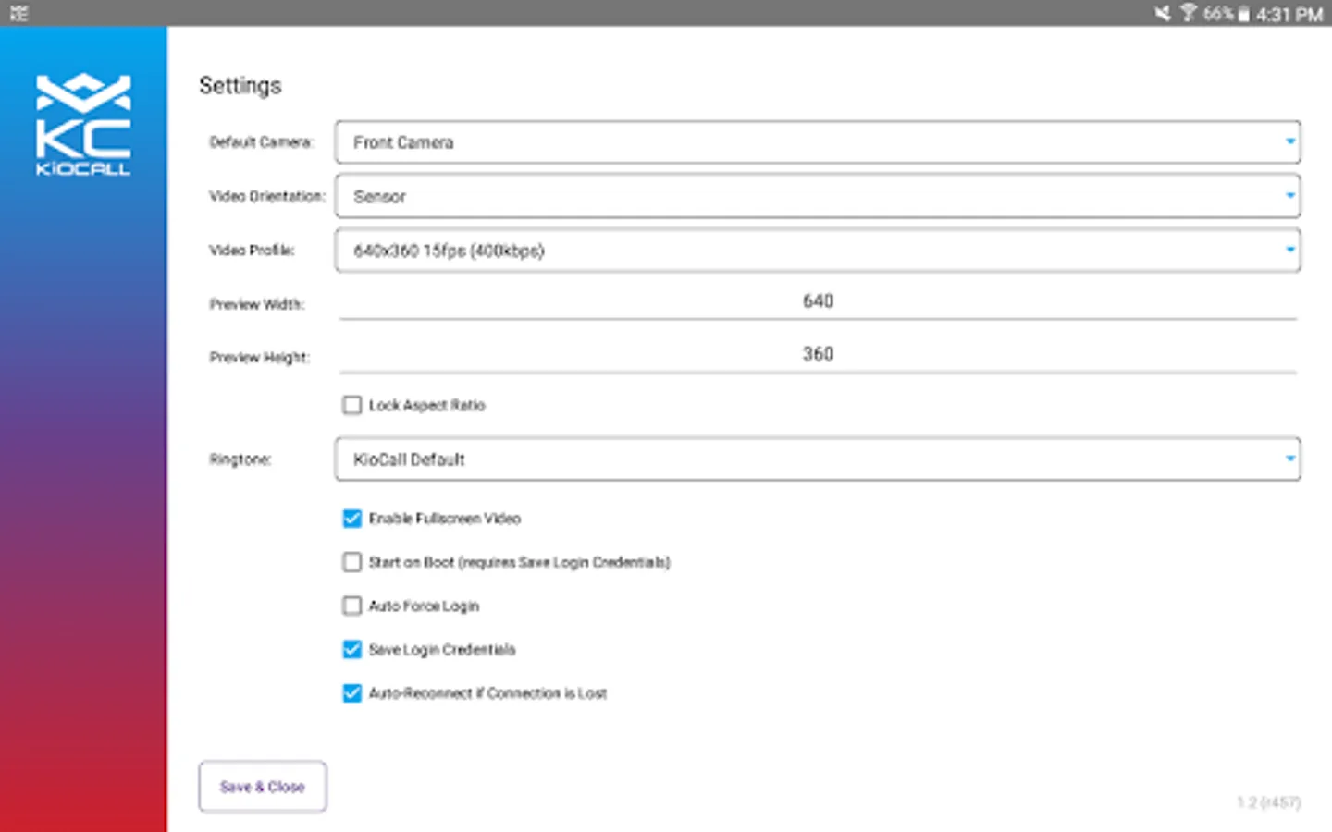Toggle Auto-Reconnect if Connection is Lost

tap(352, 693)
